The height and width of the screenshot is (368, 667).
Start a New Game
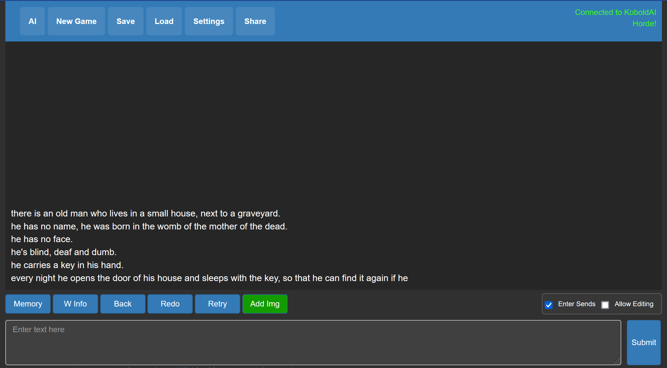(x=76, y=21)
